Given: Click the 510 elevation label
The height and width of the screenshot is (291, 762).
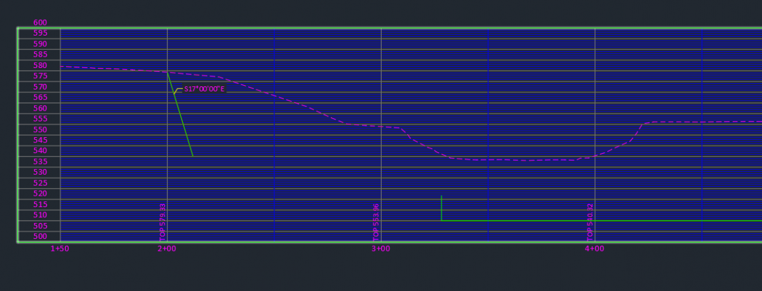Looking at the screenshot, I should click(40, 215).
